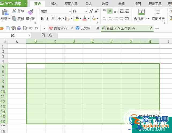Open the quick access toolbar customize arrow
This screenshot has width=172, height=133.
(44, 28)
